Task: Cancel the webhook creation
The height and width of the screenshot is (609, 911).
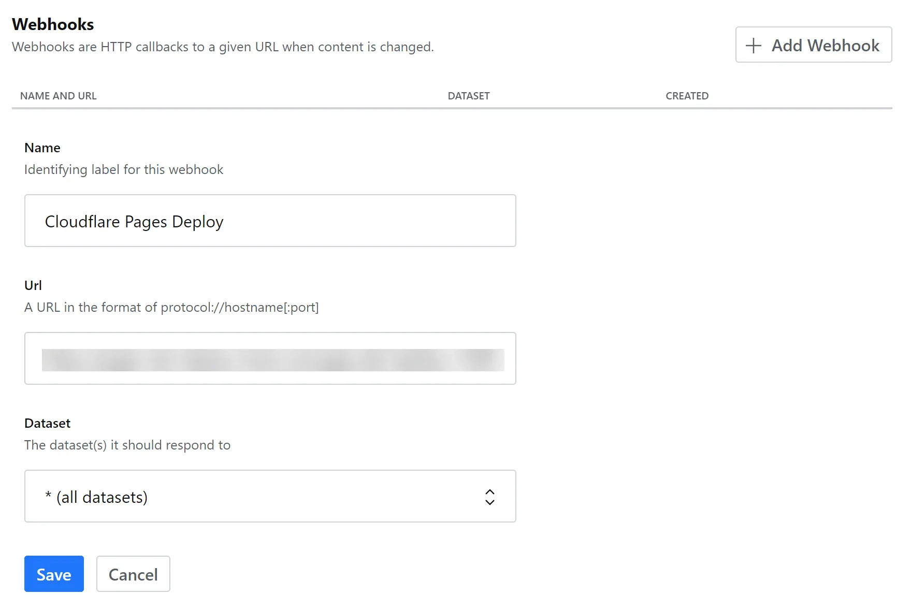Action: (x=133, y=574)
